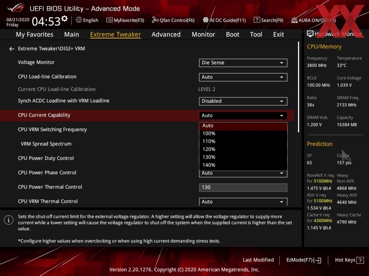Image resolution: width=369 pixels, height=276 pixels.
Task: Click Synch ACDC Loadline with VRM Loadline label
Action: [x=63, y=101]
